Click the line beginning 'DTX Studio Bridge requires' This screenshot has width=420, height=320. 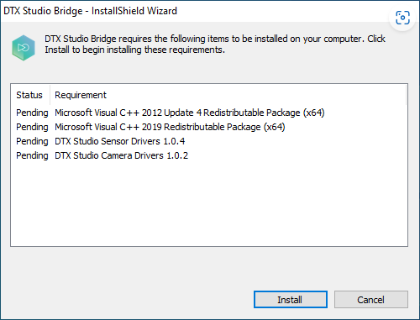[x=215, y=39]
